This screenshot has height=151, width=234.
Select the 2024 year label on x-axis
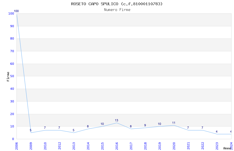[x=231, y=146]
